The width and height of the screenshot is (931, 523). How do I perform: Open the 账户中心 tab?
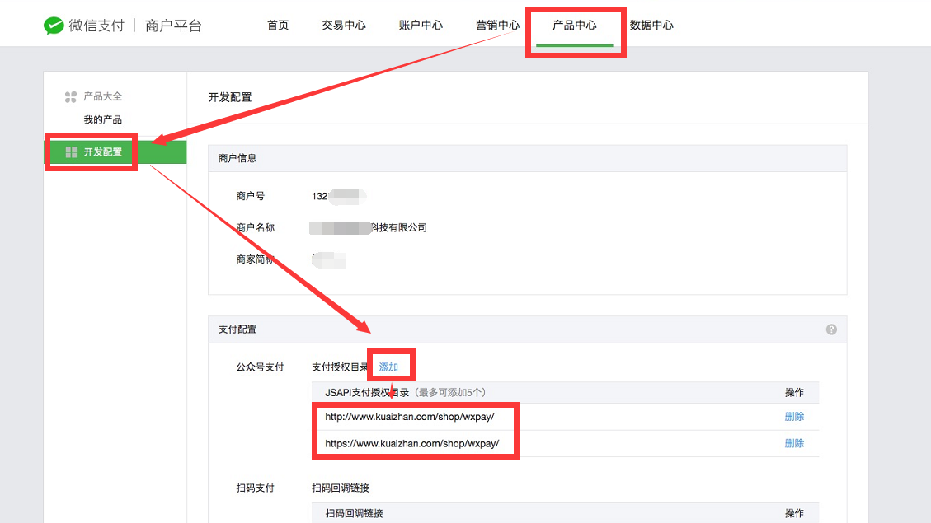(x=421, y=26)
